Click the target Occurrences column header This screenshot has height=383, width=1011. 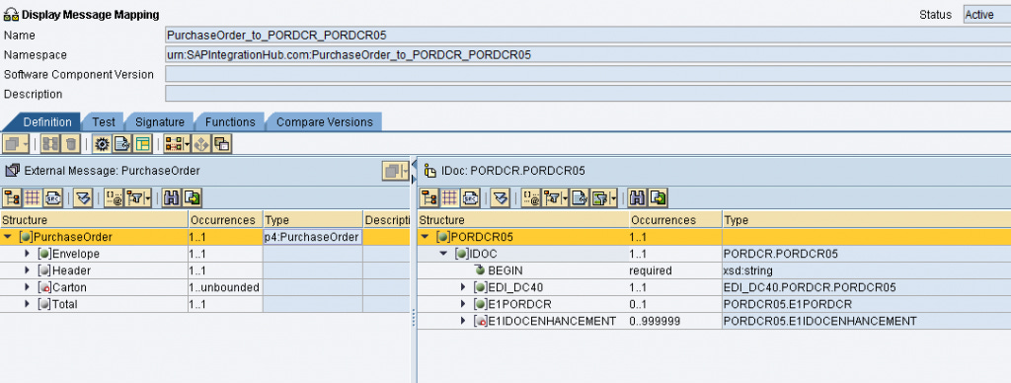click(x=675, y=220)
